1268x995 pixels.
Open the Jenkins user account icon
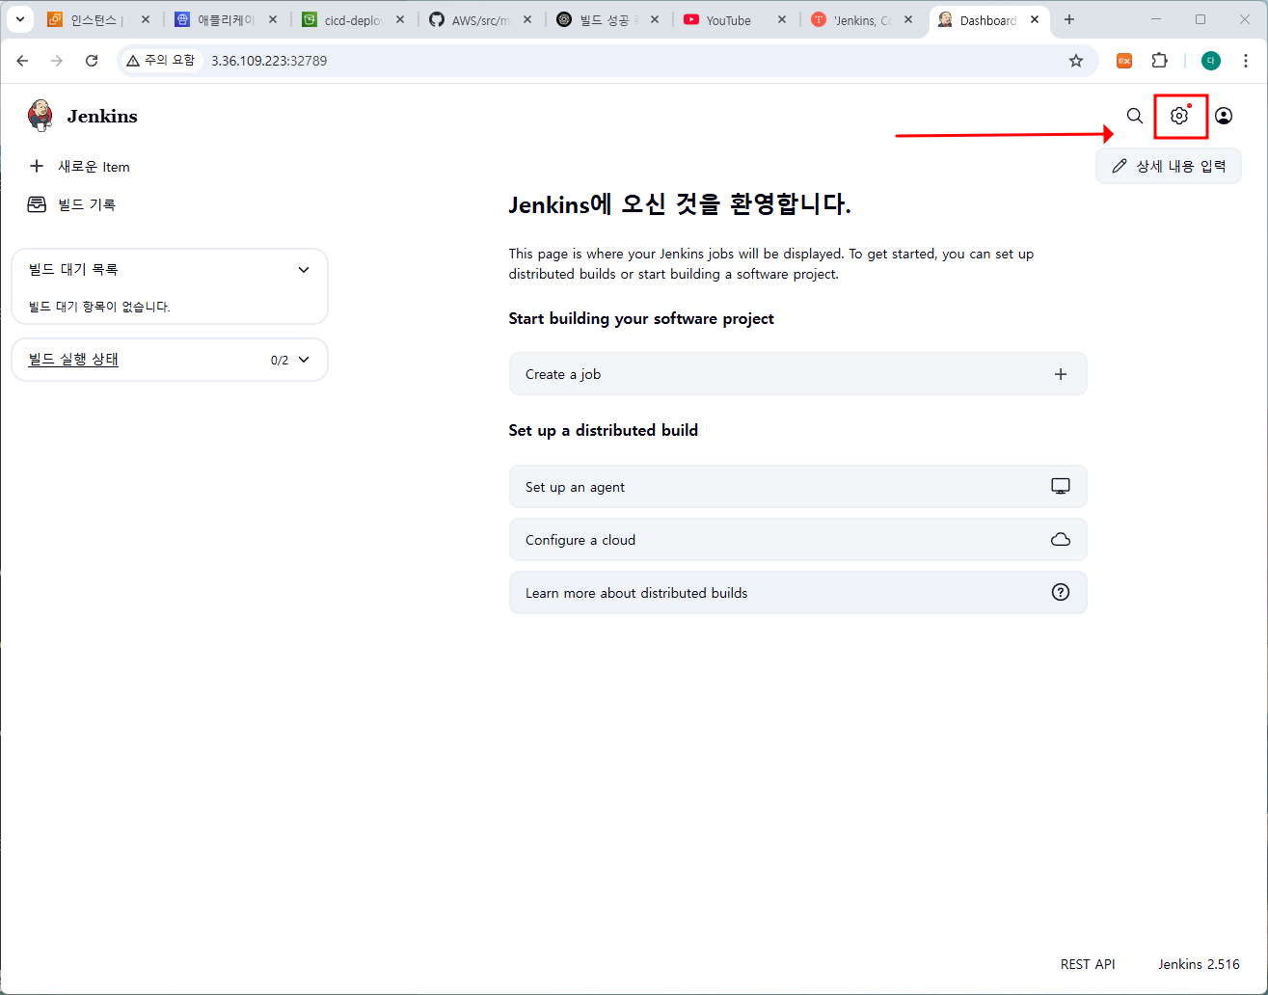1224,116
